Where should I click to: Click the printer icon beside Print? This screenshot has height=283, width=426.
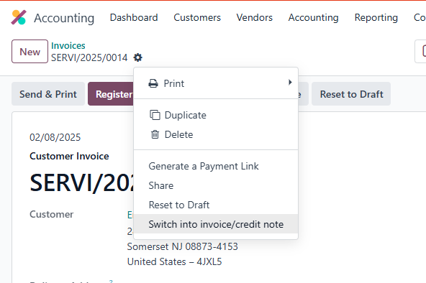click(153, 83)
